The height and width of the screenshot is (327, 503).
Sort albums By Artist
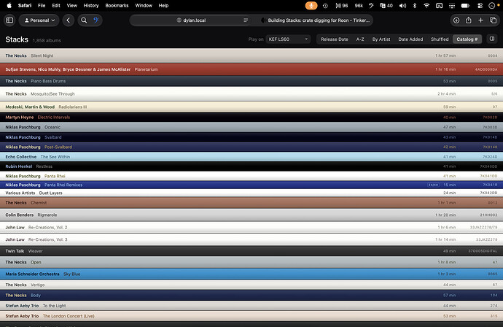tap(381, 39)
